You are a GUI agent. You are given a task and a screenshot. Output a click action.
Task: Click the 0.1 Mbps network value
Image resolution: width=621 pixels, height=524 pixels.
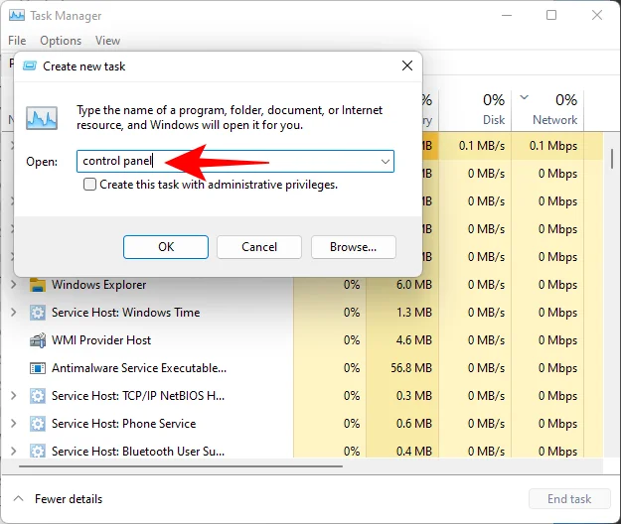pyautogui.click(x=553, y=146)
